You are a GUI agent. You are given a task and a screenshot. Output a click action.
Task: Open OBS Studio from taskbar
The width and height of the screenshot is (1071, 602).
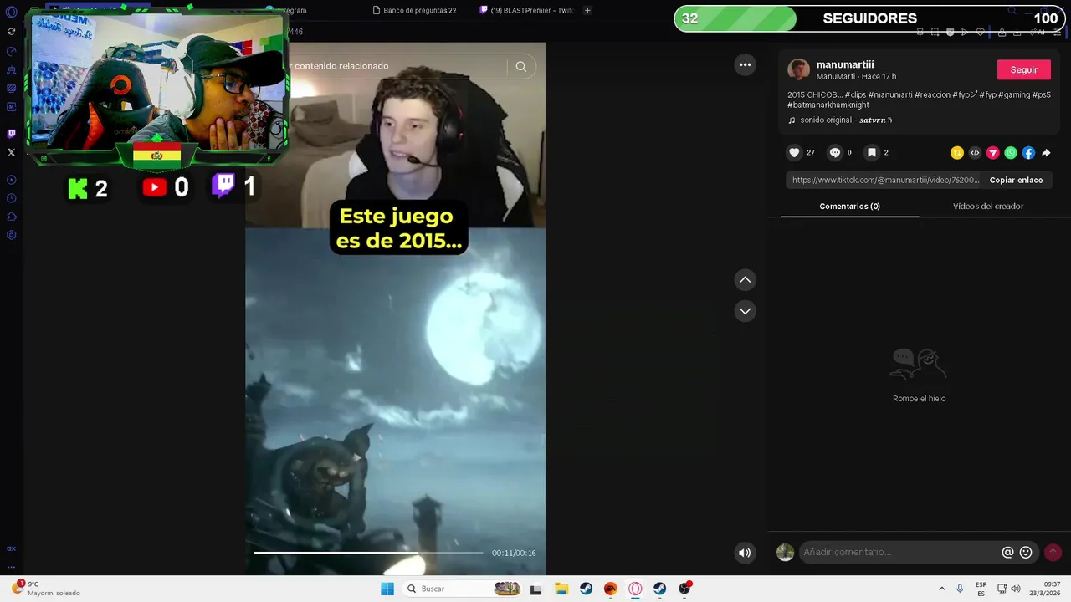coord(684,589)
